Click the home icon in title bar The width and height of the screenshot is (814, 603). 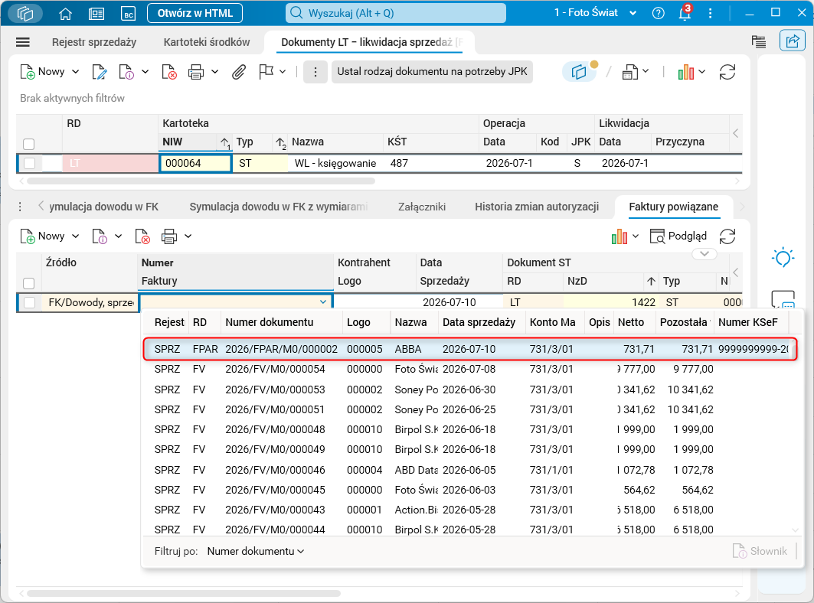pos(65,14)
